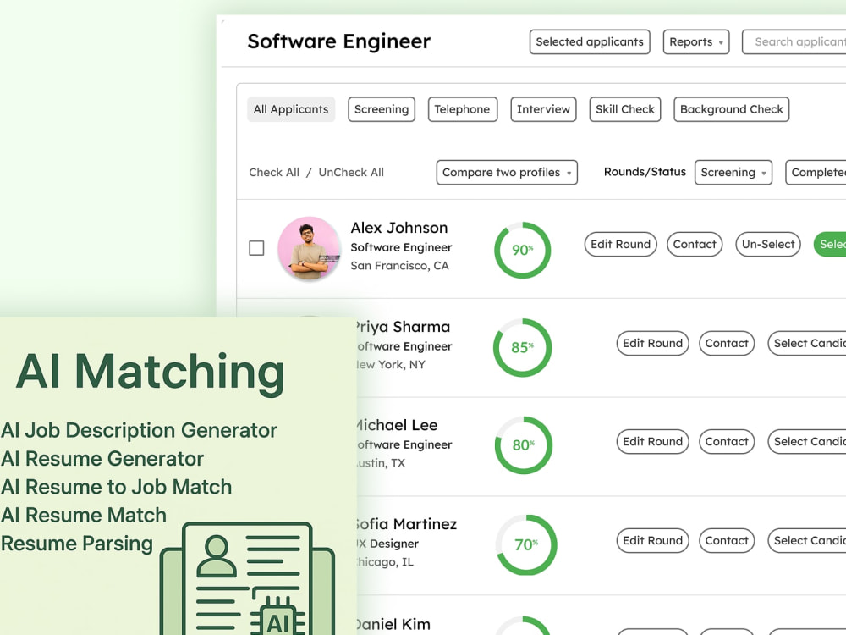Click the AI Resume Match text
Screen dimensions: 846x635
(84, 515)
